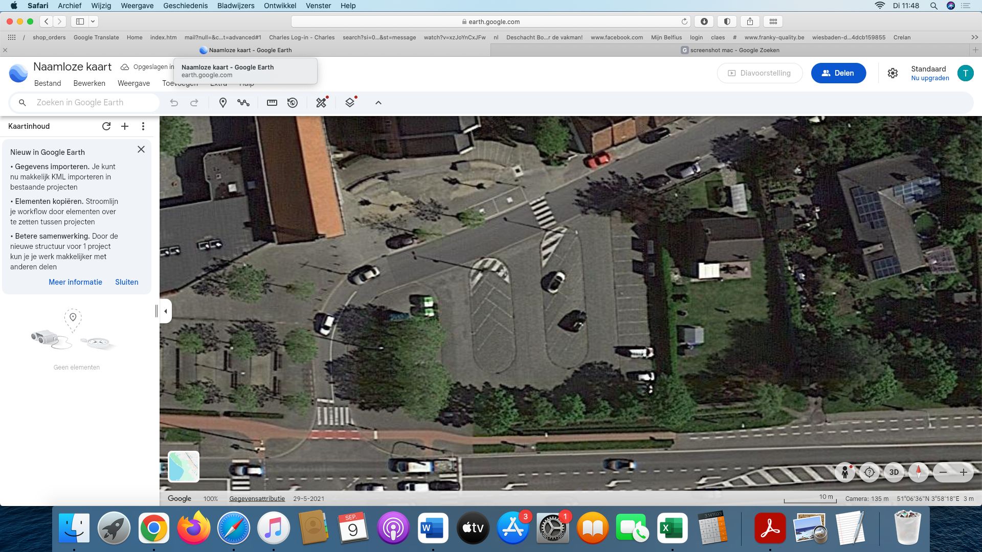This screenshot has width=982, height=552.
Task: Toggle the 3D view button
Action: 894,472
